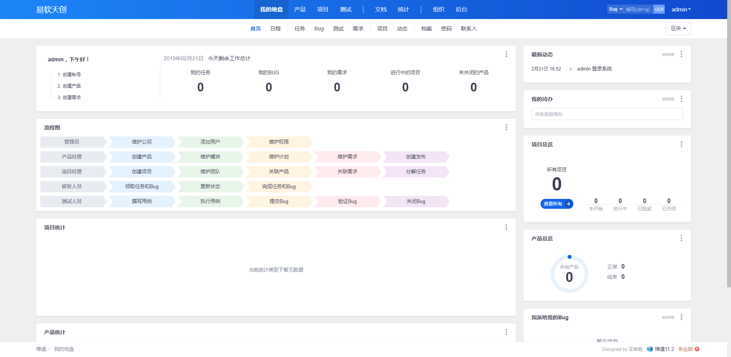Viewport: 731px width, 357px height.
Task: Select the 档案 sub-navigation tab
Action: (x=426, y=29)
